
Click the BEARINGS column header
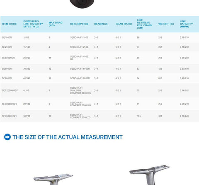pos(101,24)
